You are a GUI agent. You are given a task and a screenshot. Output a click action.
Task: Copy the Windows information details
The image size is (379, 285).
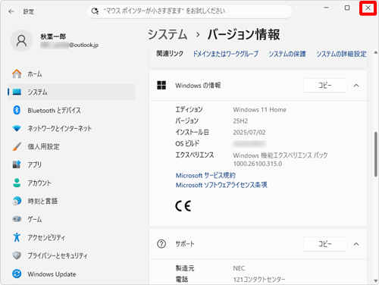pyautogui.click(x=325, y=86)
